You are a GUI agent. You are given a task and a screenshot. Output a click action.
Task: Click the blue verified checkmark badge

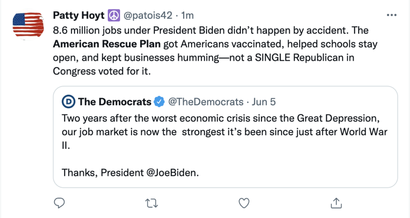[159, 102]
